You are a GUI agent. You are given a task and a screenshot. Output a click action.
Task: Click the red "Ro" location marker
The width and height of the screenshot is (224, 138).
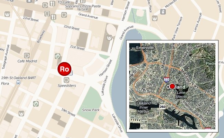64,69
